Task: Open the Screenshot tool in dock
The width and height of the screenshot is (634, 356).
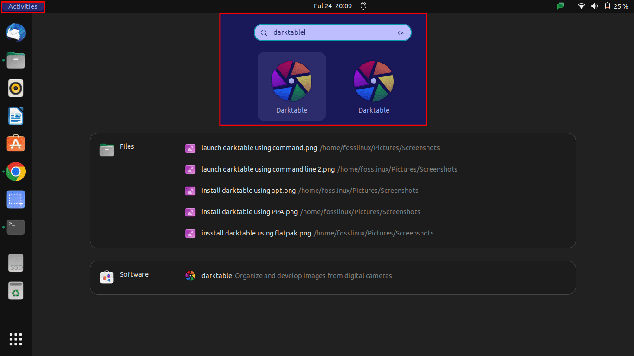Action: [16, 199]
